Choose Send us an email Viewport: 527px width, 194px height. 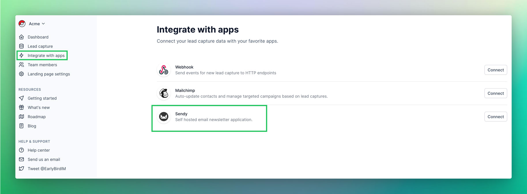[x=44, y=159]
